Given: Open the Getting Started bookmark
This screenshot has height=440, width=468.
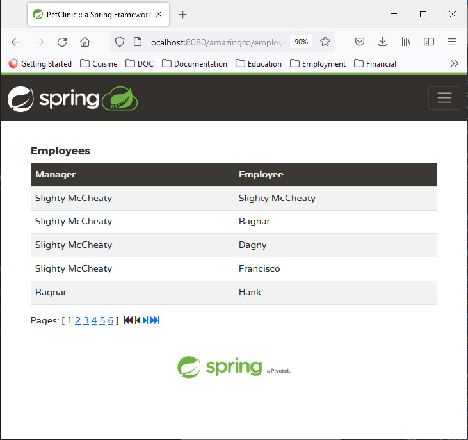Looking at the screenshot, I should pos(40,64).
